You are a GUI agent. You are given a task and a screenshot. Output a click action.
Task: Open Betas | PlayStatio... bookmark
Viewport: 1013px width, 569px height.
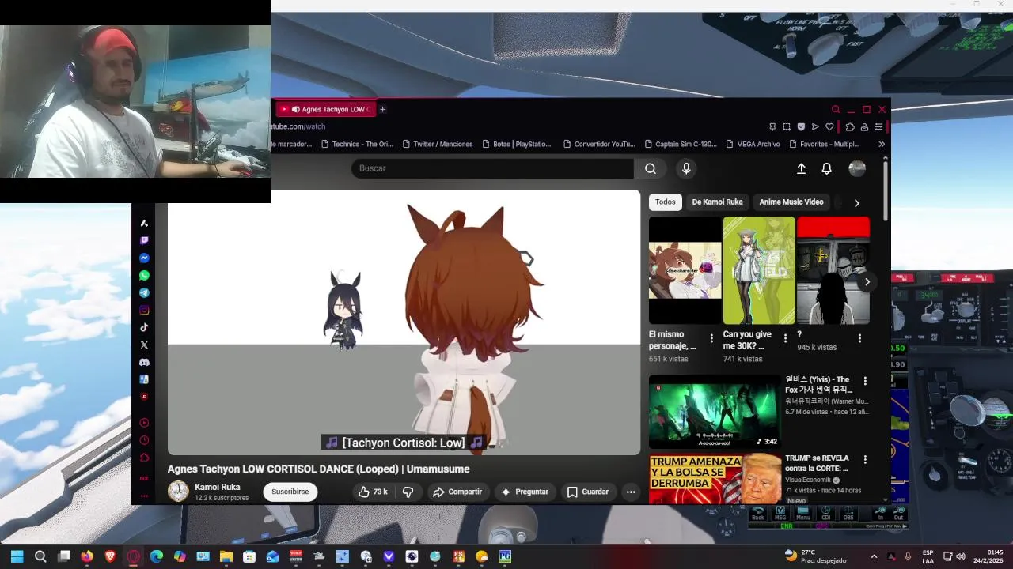[516, 144]
